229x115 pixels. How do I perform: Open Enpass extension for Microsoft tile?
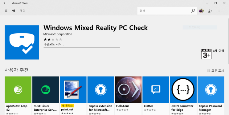101,95
